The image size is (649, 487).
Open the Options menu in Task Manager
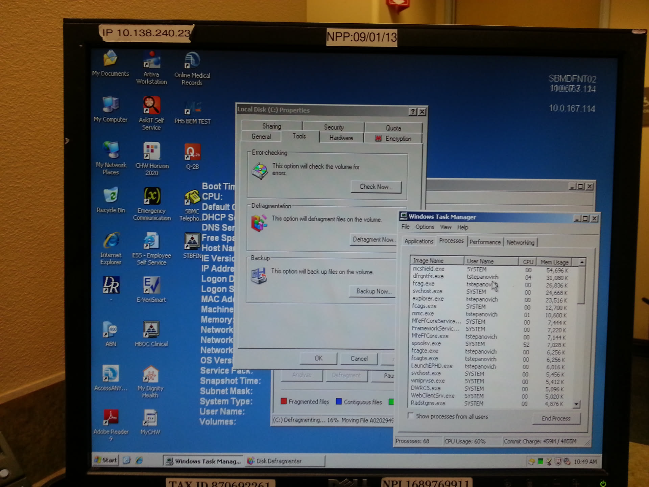click(425, 227)
